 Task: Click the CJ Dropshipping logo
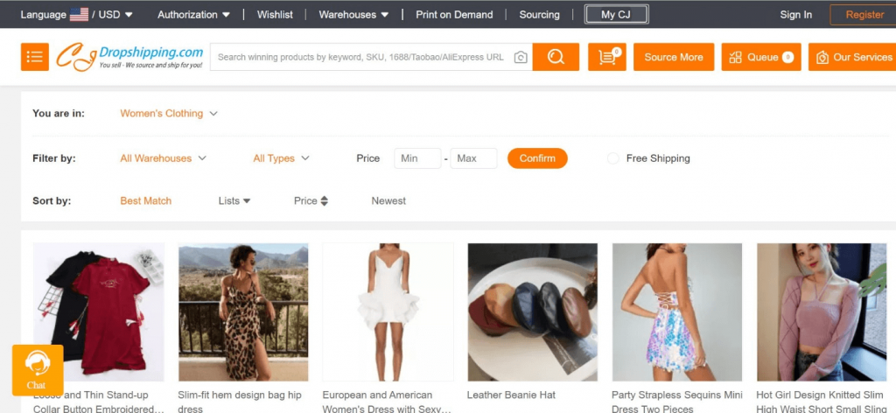129,57
